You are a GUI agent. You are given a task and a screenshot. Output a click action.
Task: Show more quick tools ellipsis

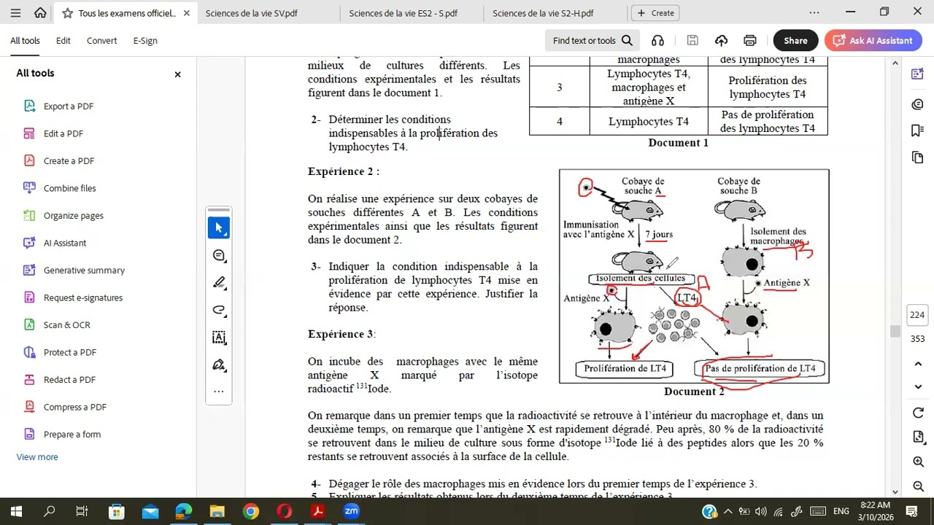(218, 392)
